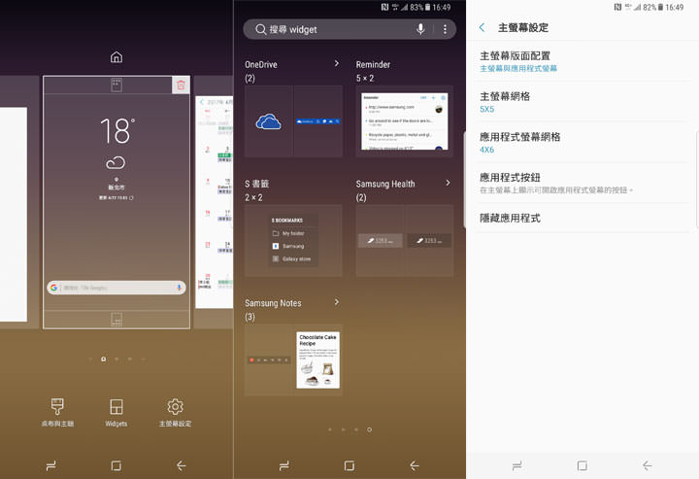Expand the Samsung Notes widget group chevron
The width and height of the screenshot is (699, 479).
click(337, 302)
